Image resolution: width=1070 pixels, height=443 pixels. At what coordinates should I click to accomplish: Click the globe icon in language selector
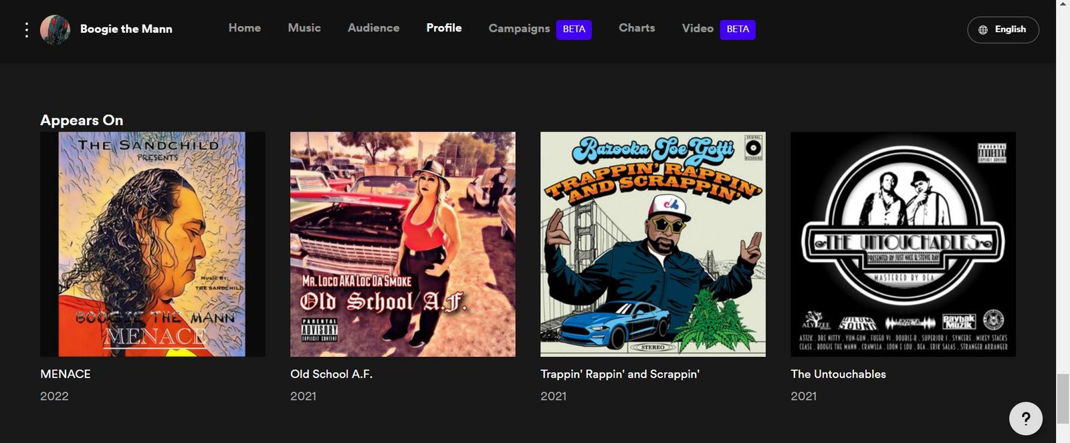point(982,29)
